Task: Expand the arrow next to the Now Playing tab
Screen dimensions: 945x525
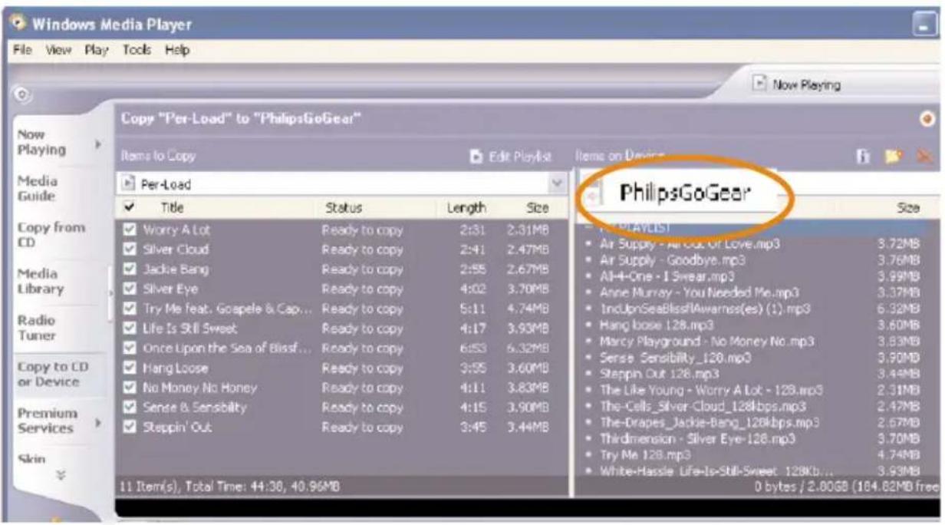Action: pyautogui.click(x=98, y=144)
